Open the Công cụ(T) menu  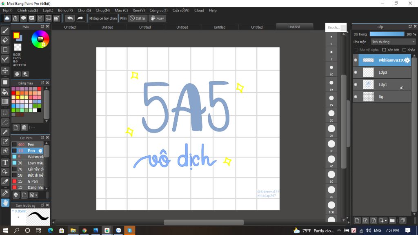[x=158, y=10]
